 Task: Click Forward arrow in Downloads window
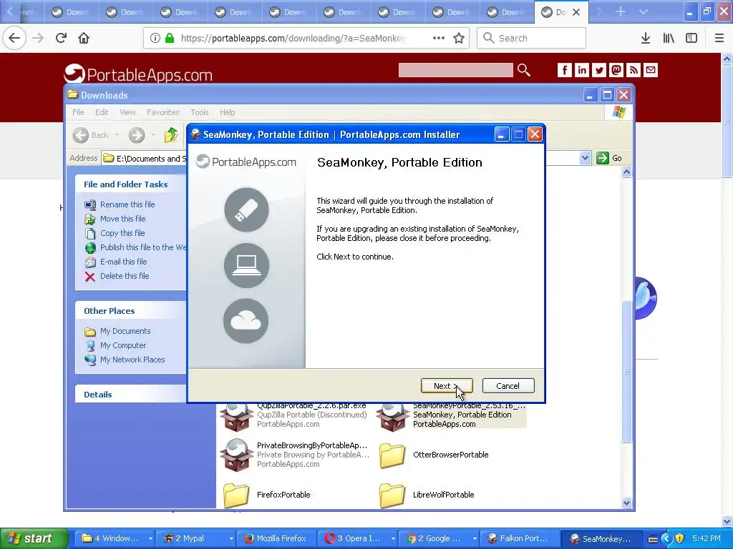(x=137, y=135)
